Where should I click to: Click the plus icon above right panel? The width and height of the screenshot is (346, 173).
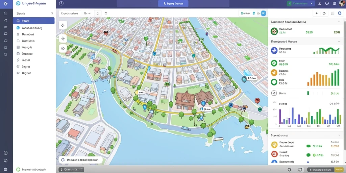pyautogui.click(x=317, y=13)
